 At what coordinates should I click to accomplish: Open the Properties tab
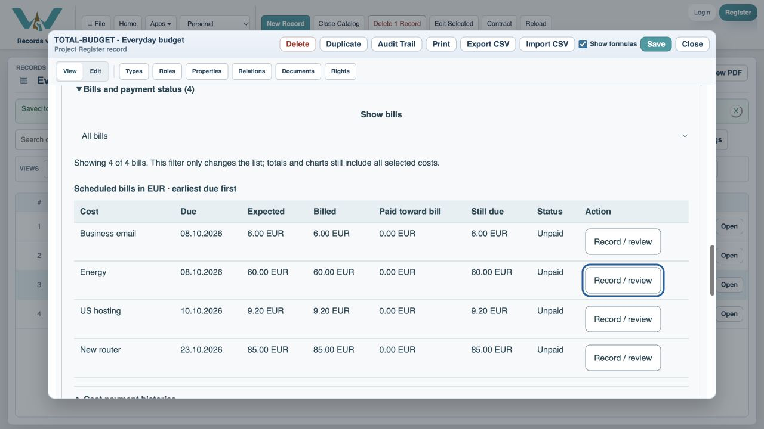(x=207, y=71)
